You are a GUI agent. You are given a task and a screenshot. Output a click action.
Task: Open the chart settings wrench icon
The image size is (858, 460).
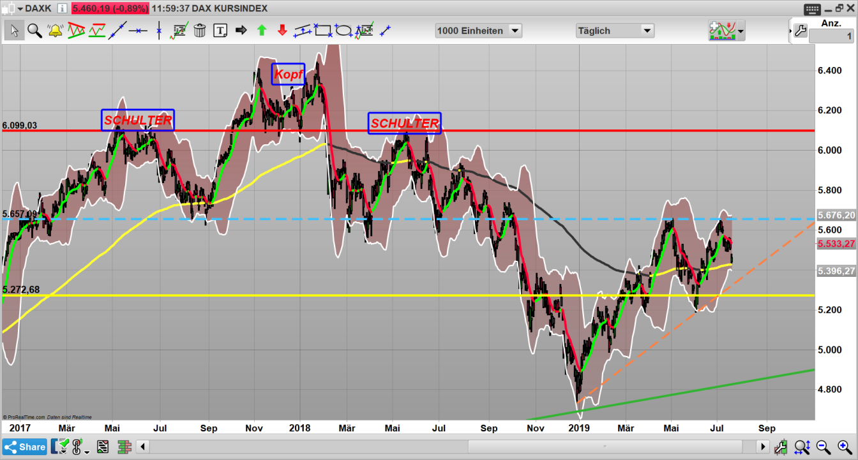click(801, 30)
